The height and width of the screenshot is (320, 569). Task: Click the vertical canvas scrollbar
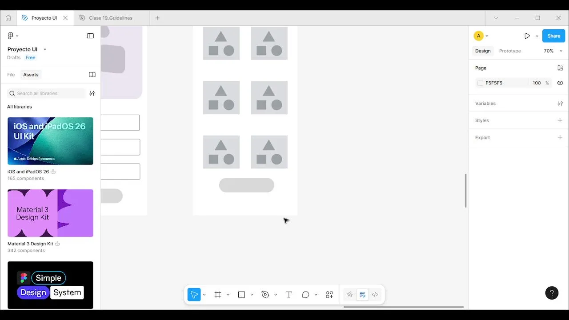(466, 190)
